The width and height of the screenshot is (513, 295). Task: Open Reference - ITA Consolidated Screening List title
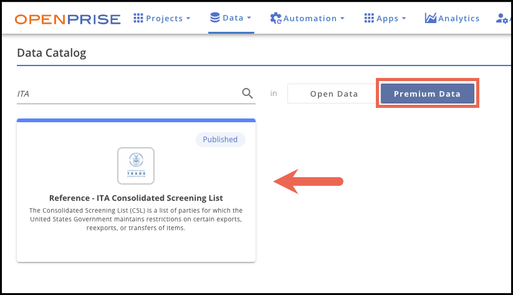click(x=136, y=198)
